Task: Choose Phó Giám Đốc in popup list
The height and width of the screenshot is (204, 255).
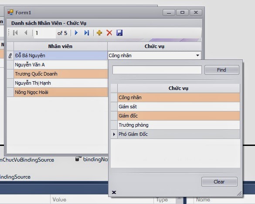Action: coord(179,134)
